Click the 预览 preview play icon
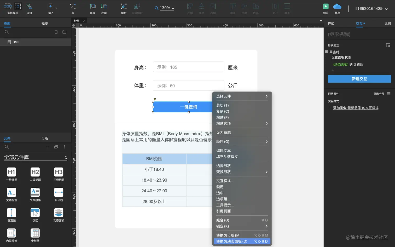 pyautogui.click(x=326, y=6)
